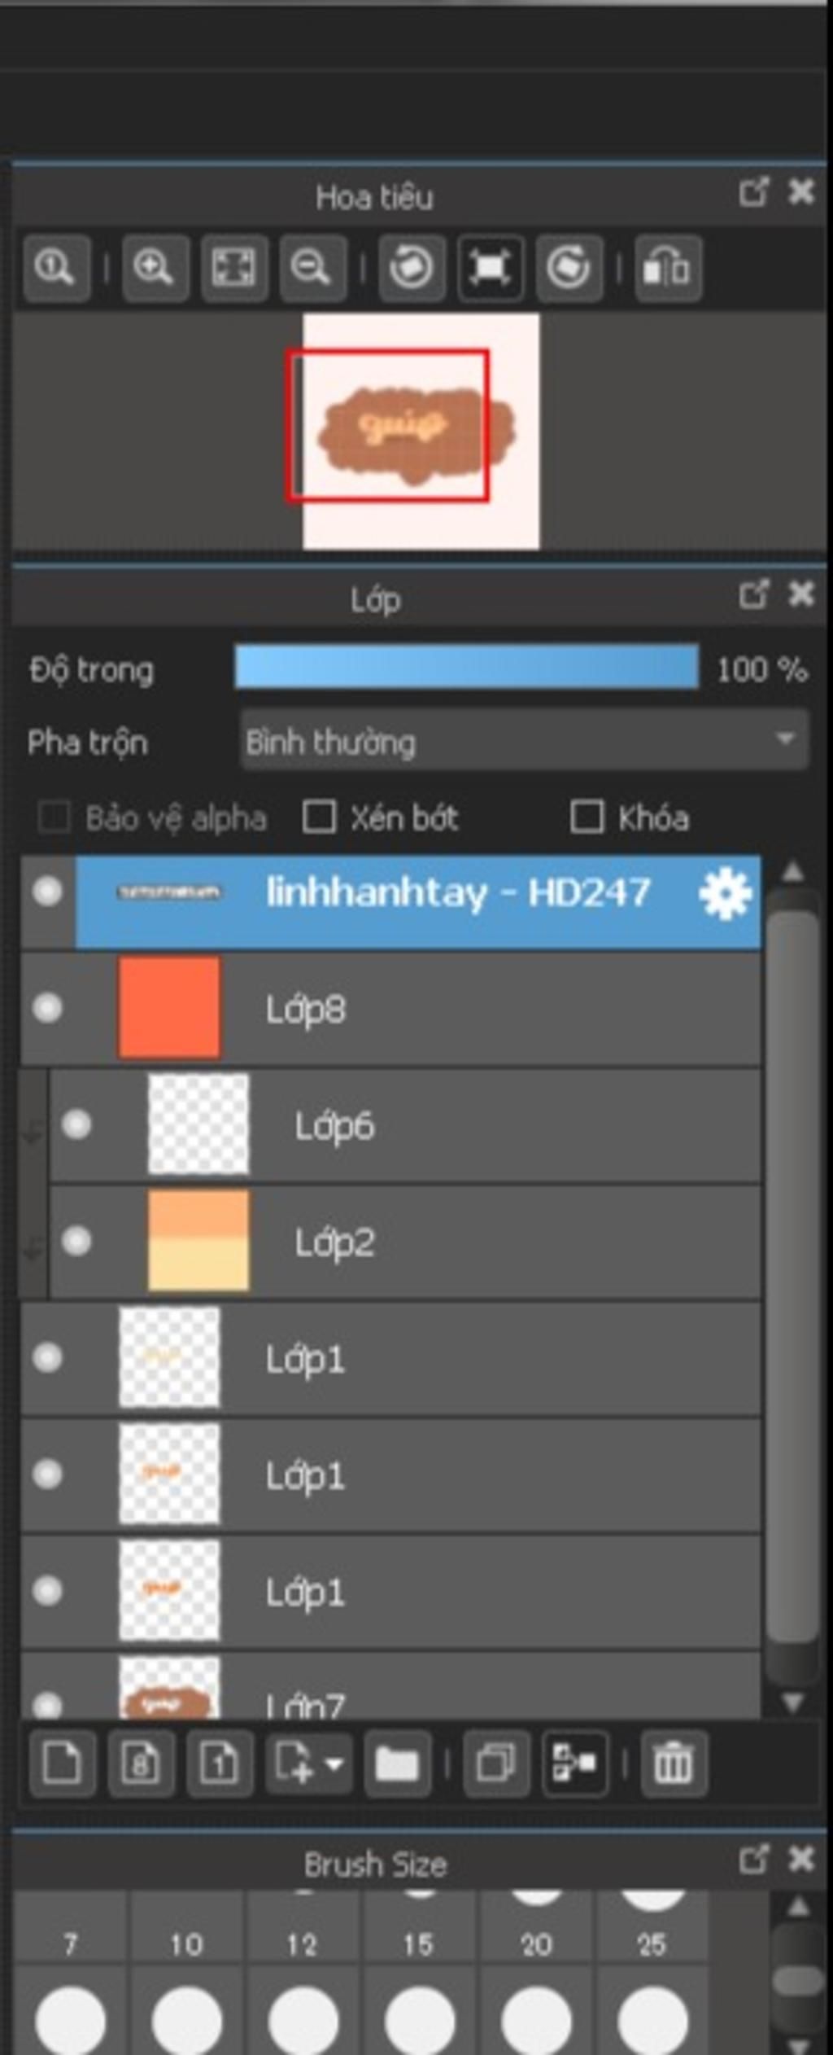Set opacity using the Độ trong slider
833x2055 pixels.
pyautogui.click(x=466, y=667)
